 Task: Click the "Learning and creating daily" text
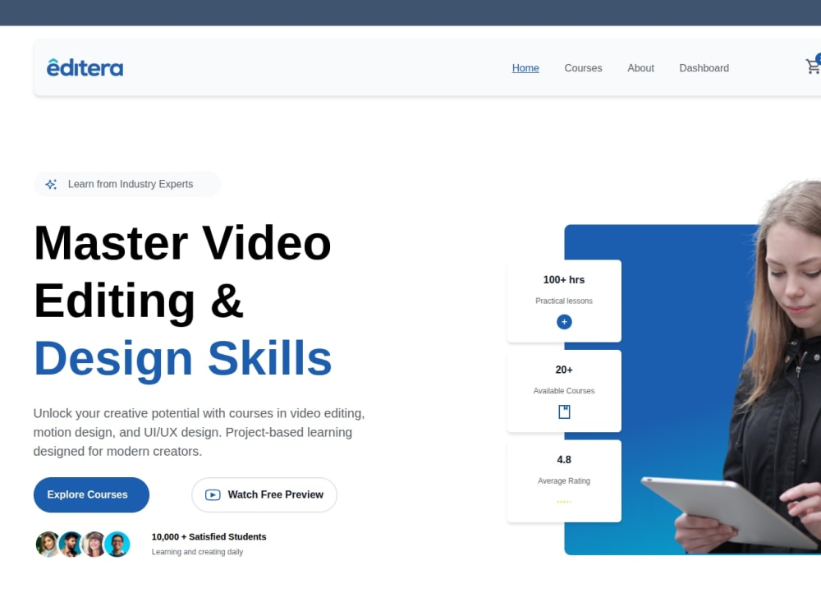[x=197, y=552]
